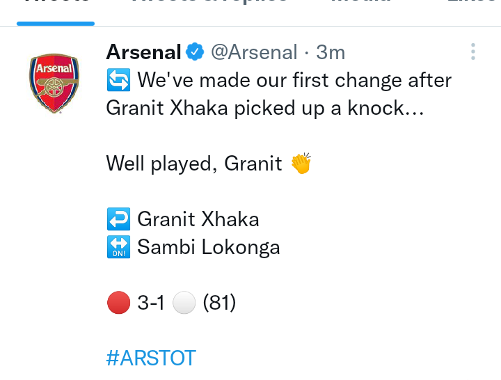Click the 3-1 score text
The height and width of the screenshot is (380, 501).
pos(151,303)
